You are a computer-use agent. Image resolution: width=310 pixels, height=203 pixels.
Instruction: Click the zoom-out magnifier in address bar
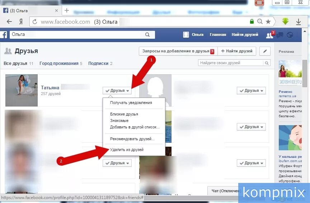260,22
